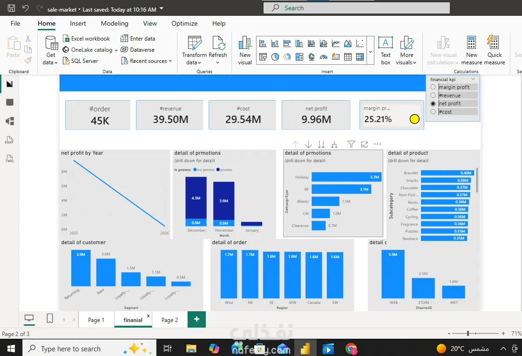The height and width of the screenshot is (356, 522).
Task: Open the Modeling ribbon tab
Action: click(x=115, y=23)
